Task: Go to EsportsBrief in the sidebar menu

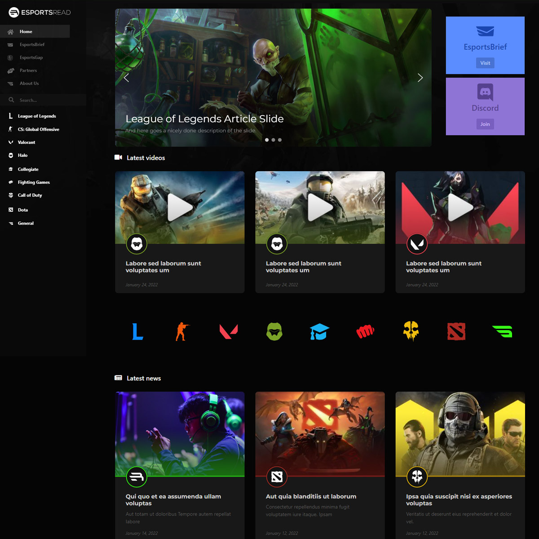Action: (32, 44)
